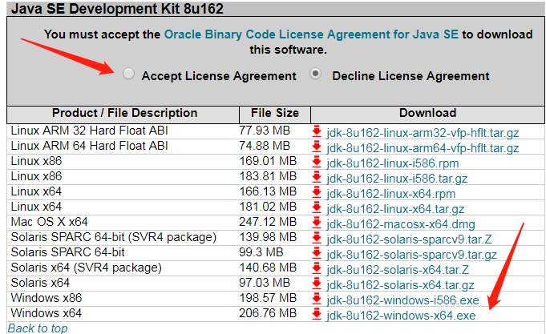
Task: Download jdk-8u162-windows-x64.exe link
Action: [401, 316]
